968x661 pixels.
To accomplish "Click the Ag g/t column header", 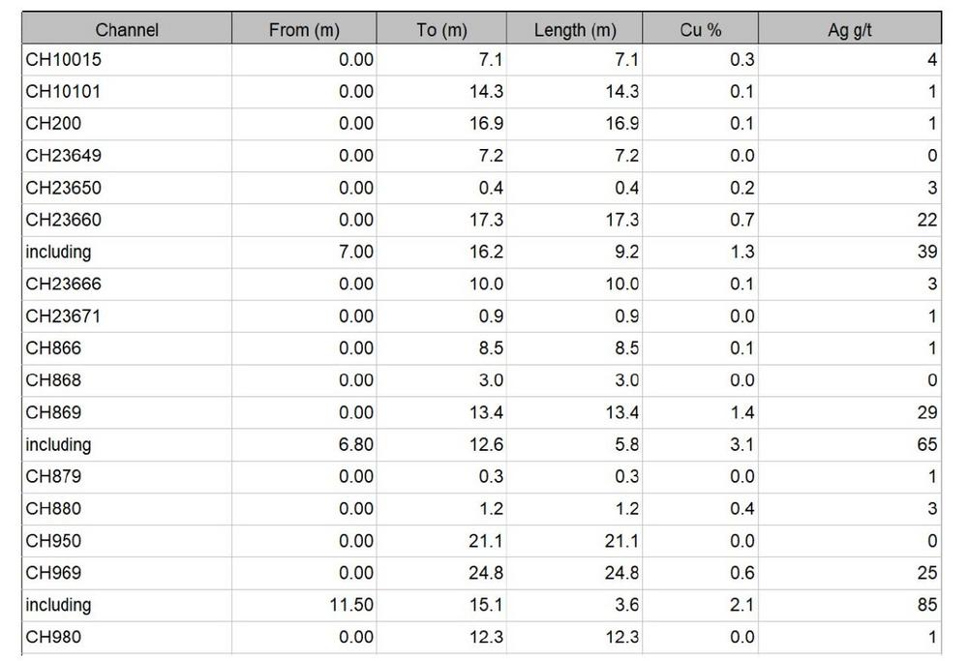I will point(850,29).
